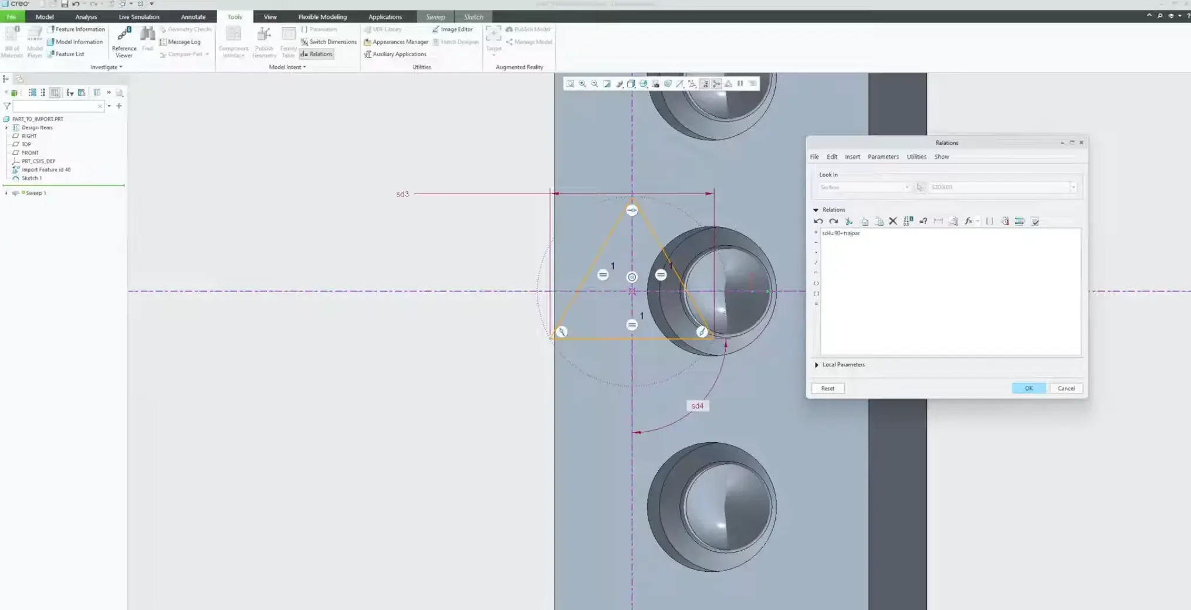Click the close window icon in quick access toolbar
This screenshot has height=610, width=1191.
pos(140,4)
